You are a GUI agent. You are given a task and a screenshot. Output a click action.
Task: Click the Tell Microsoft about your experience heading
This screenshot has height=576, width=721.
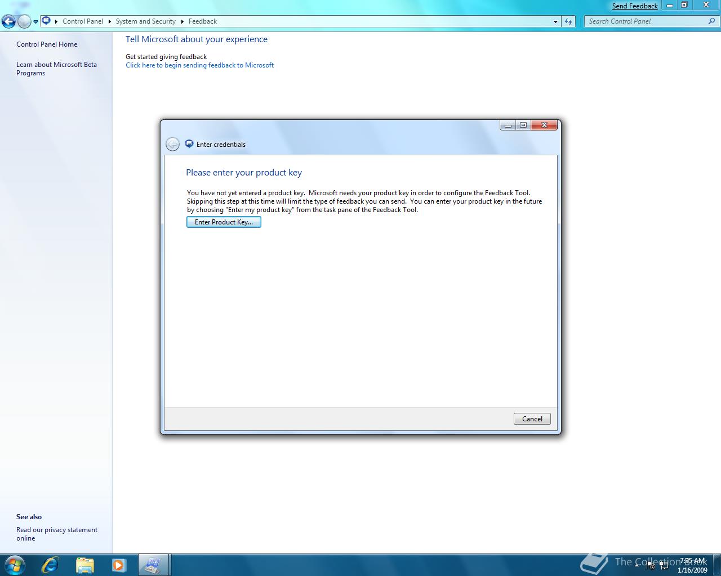[197, 39]
